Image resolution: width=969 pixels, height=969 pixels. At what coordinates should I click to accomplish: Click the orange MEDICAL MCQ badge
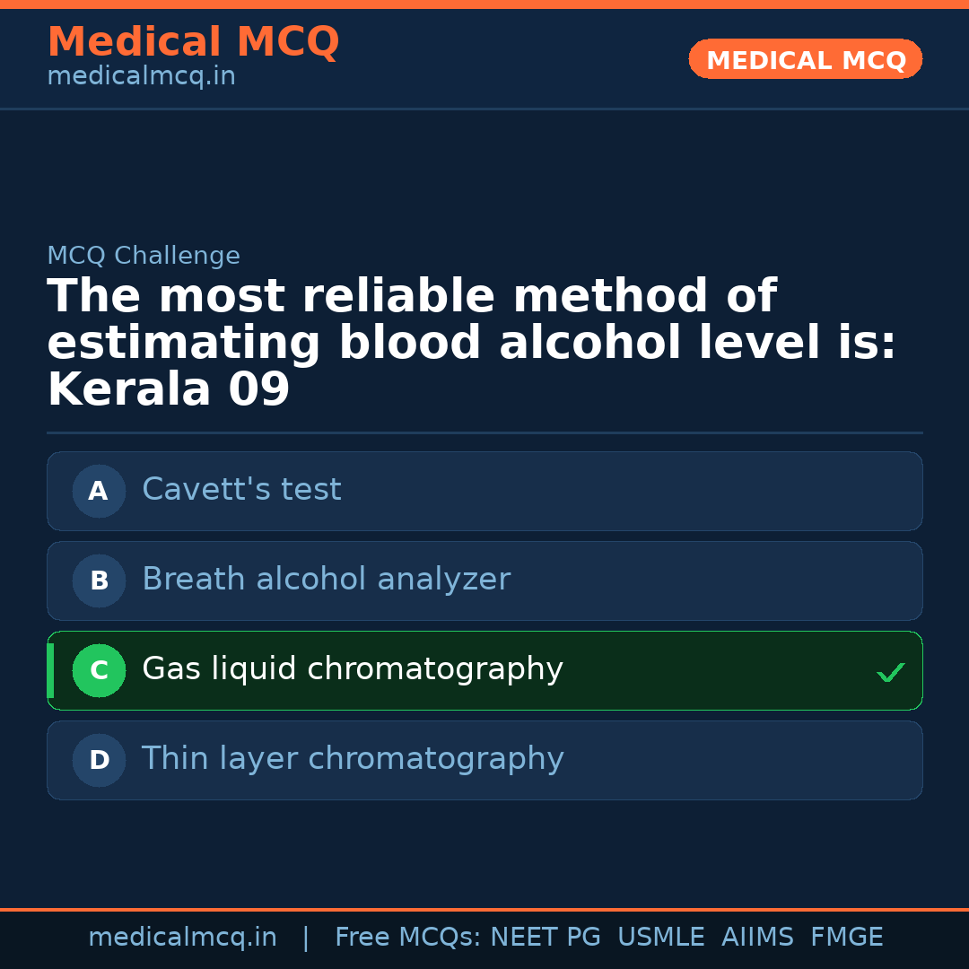tap(805, 59)
